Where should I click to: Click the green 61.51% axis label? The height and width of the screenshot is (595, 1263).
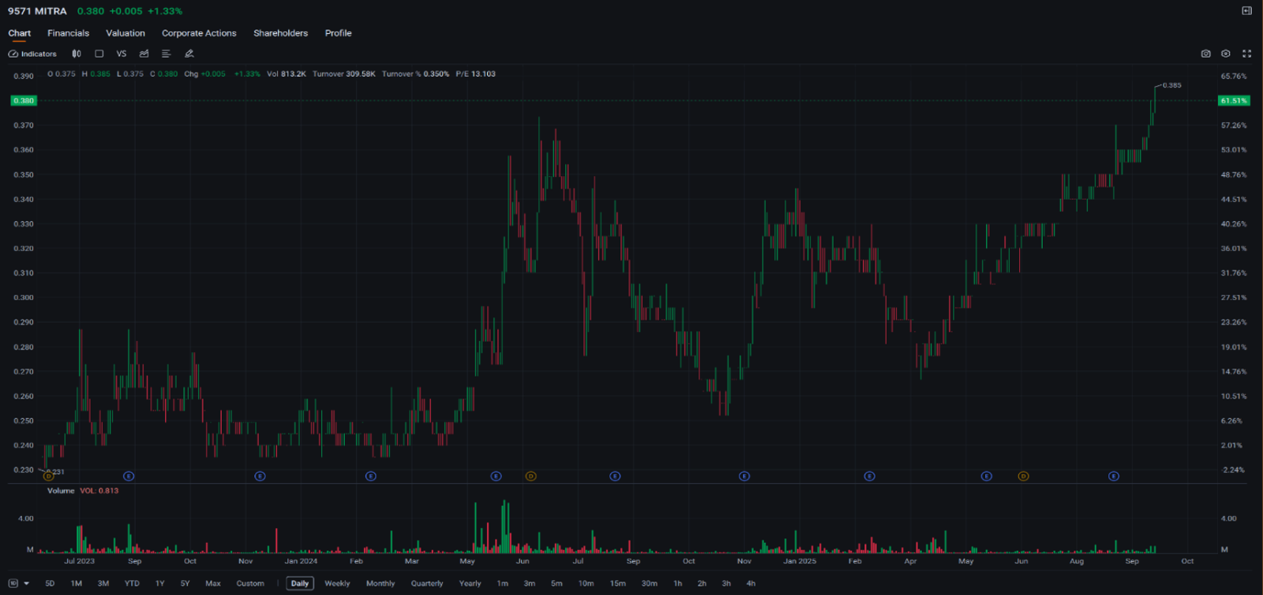[1234, 100]
